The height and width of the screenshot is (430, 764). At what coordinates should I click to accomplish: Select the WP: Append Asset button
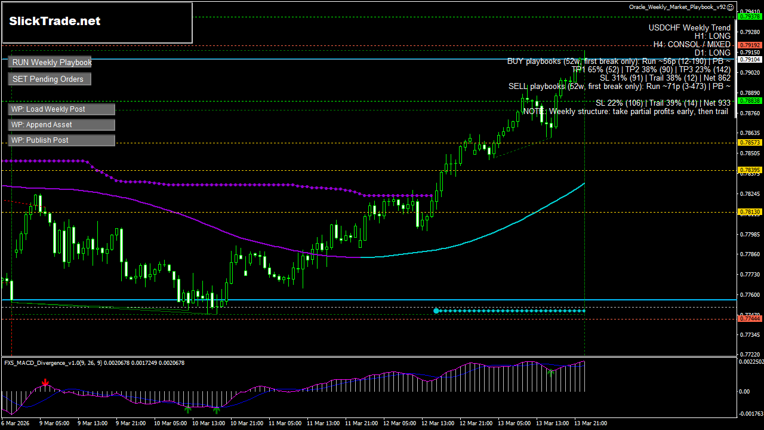point(61,125)
